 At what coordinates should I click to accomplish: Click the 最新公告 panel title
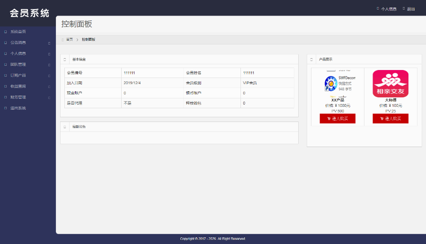79,126
